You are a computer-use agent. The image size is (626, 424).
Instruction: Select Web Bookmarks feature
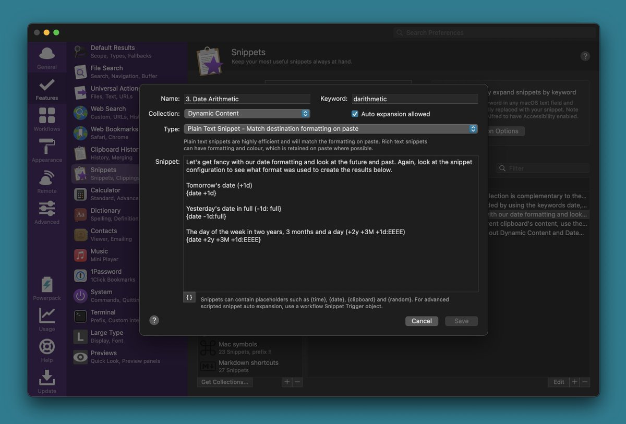106,133
